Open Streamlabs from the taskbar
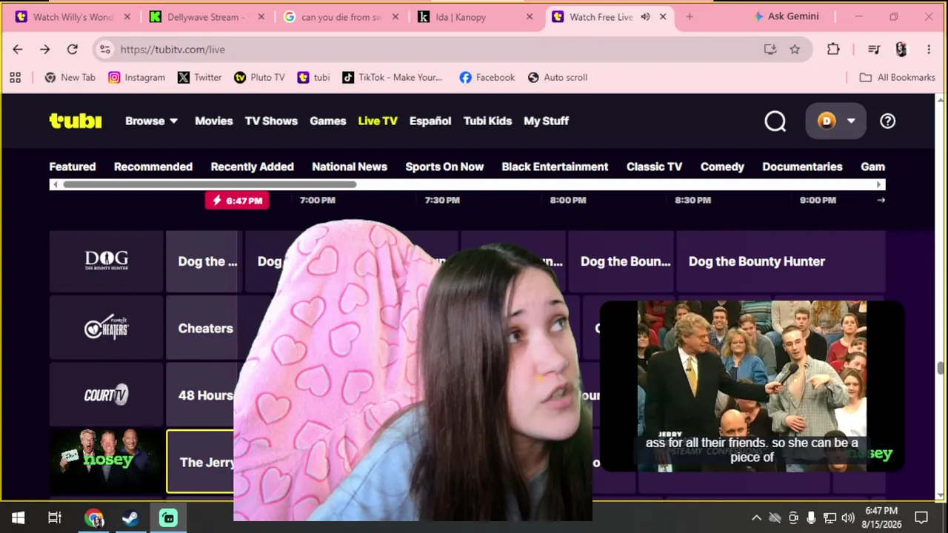This screenshot has height=533, width=948. (168, 518)
